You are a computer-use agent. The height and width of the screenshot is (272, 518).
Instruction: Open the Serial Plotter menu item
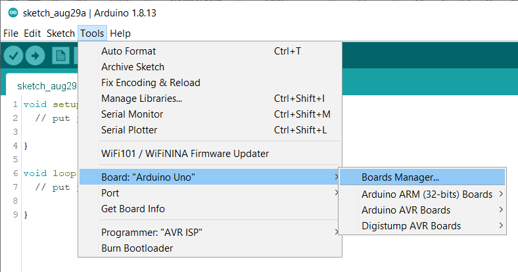point(129,130)
